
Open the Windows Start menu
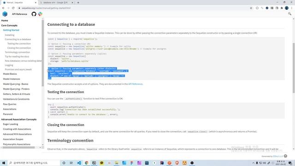(x=4, y=163)
